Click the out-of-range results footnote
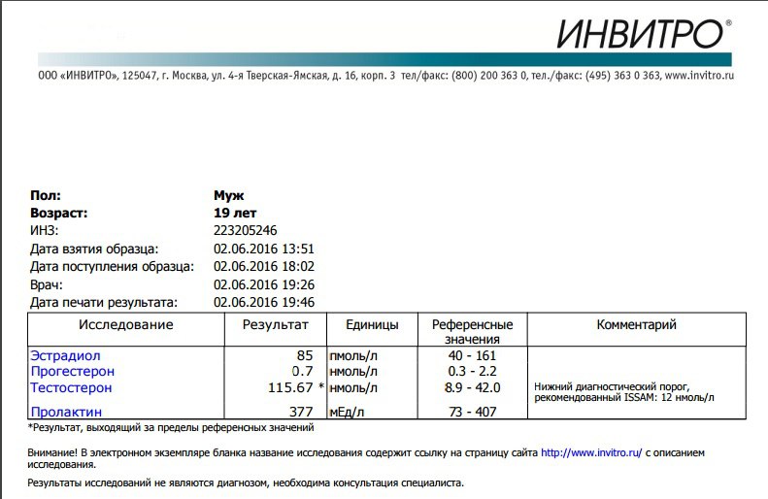 (x=171, y=427)
